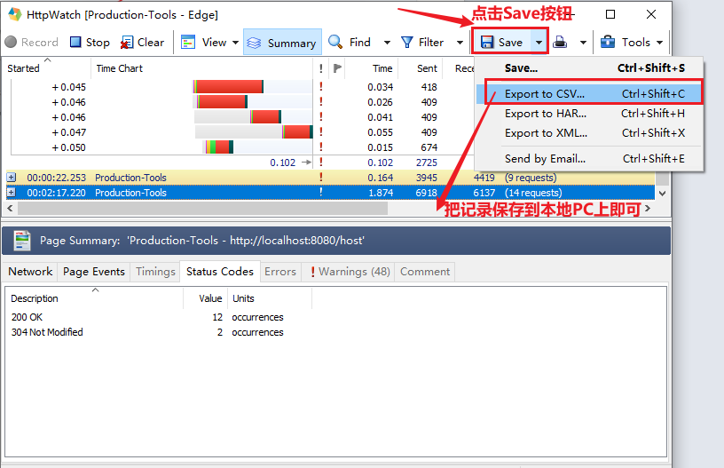Click the warning mark on the +0.045 row
Screen dimensions: 724x468
tap(321, 87)
